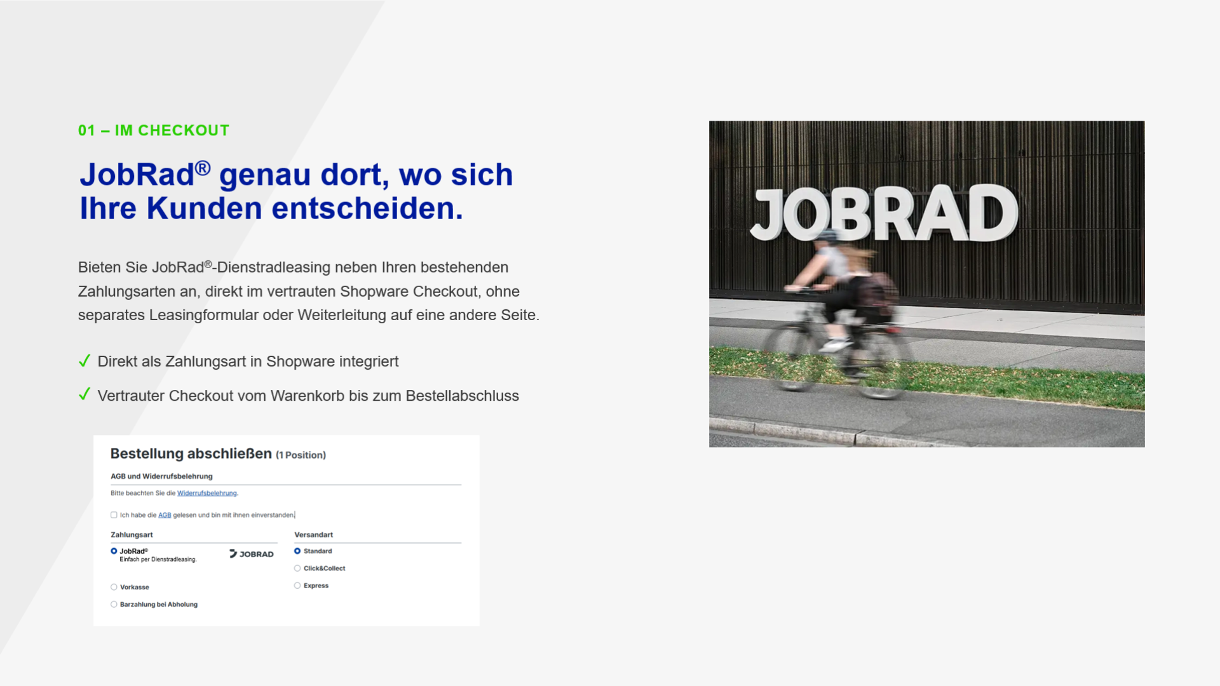
Task: Select Vorkasse payment option
Action: pos(114,588)
